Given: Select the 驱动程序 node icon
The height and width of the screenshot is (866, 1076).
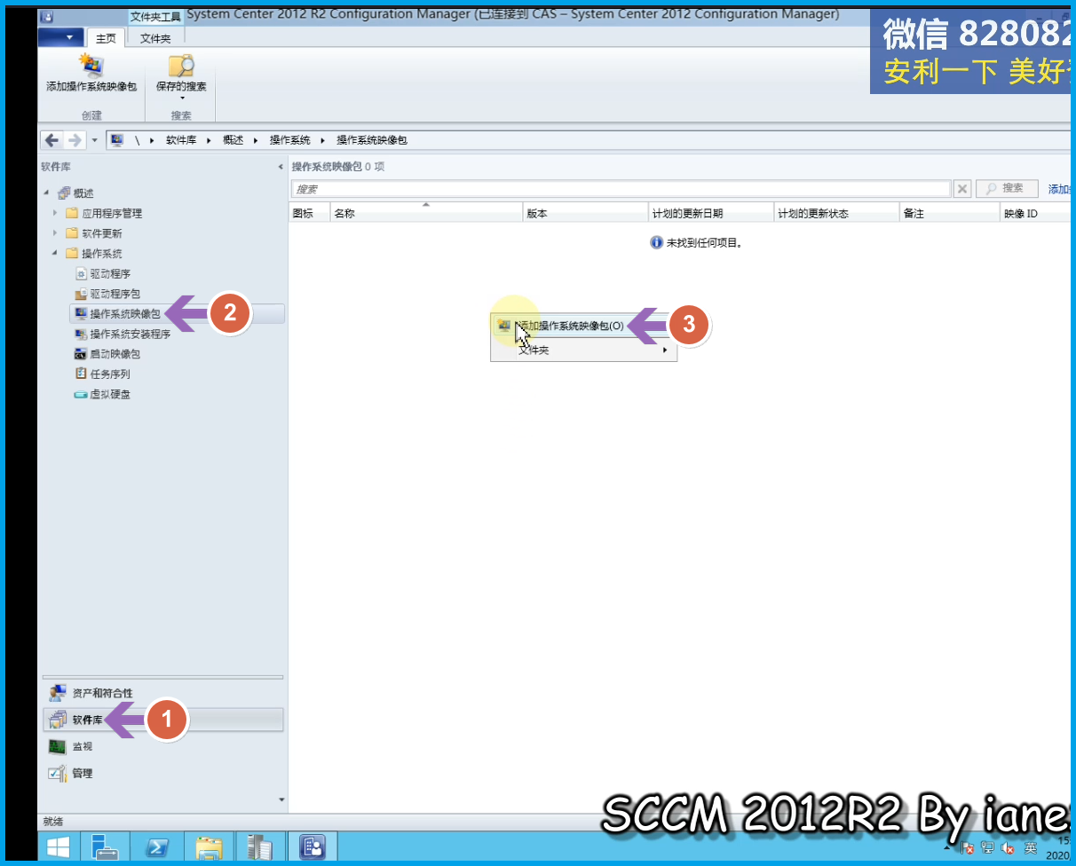Looking at the screenshot, I should point(81,274).
